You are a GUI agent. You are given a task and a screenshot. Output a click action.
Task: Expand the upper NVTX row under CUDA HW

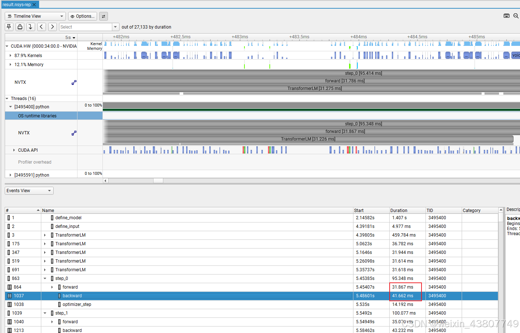(x=74, y=82)
